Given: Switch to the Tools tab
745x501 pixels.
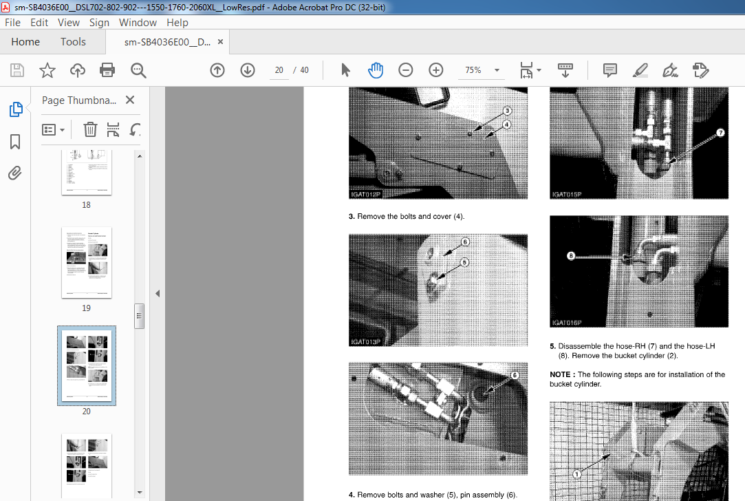Looking at the screenshot, I should (73, 42).
